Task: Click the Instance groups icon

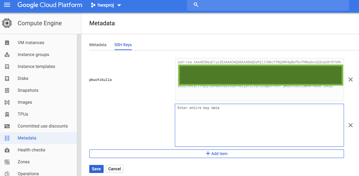Action: point(7,55)
